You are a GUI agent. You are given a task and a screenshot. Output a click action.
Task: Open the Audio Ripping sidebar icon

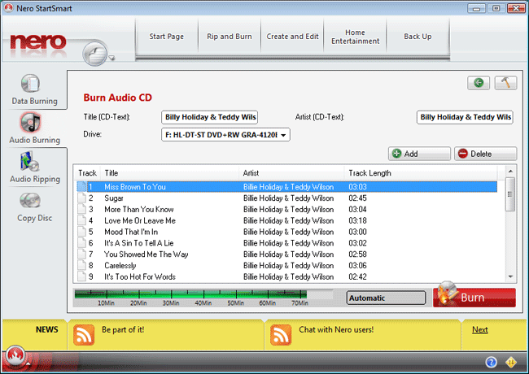click(32, 163)
